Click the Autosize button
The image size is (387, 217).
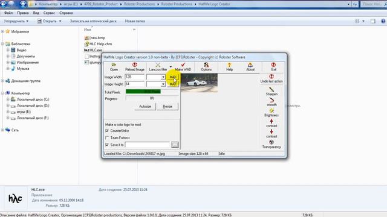[x=145, y=107]
